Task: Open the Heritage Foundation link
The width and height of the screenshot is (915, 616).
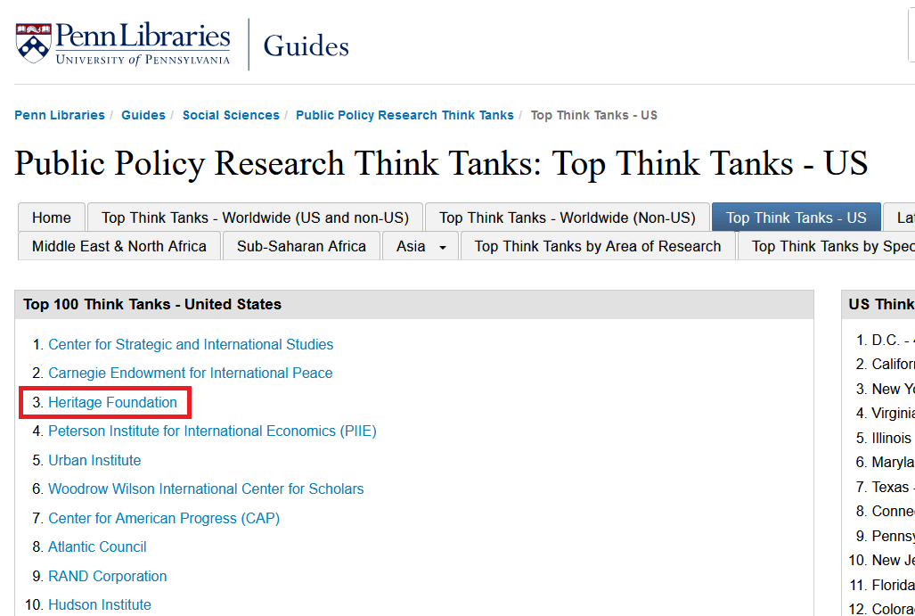Action: [x=112, y=402]
